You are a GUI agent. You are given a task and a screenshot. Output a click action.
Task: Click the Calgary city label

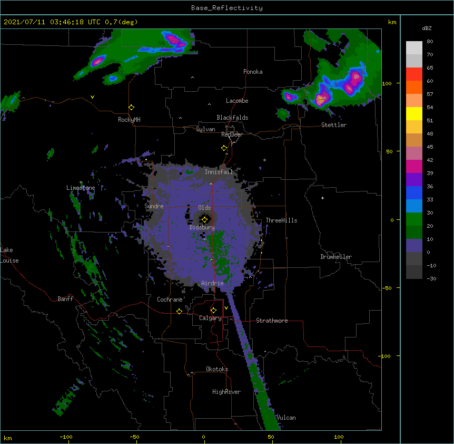click(210, 318)
